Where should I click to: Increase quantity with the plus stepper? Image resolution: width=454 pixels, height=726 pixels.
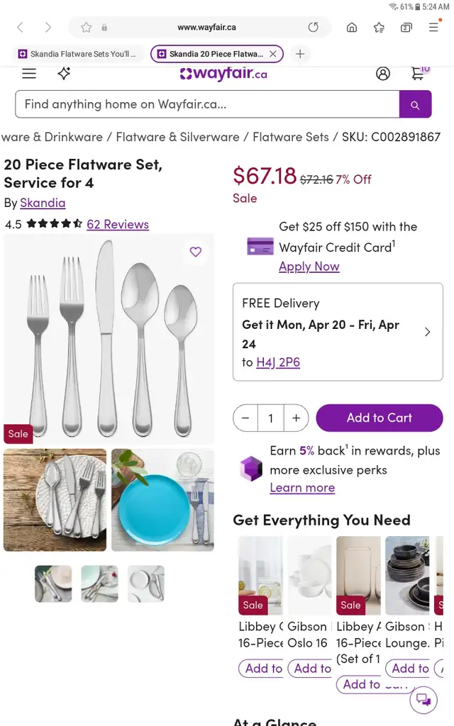tap(296, 418)
